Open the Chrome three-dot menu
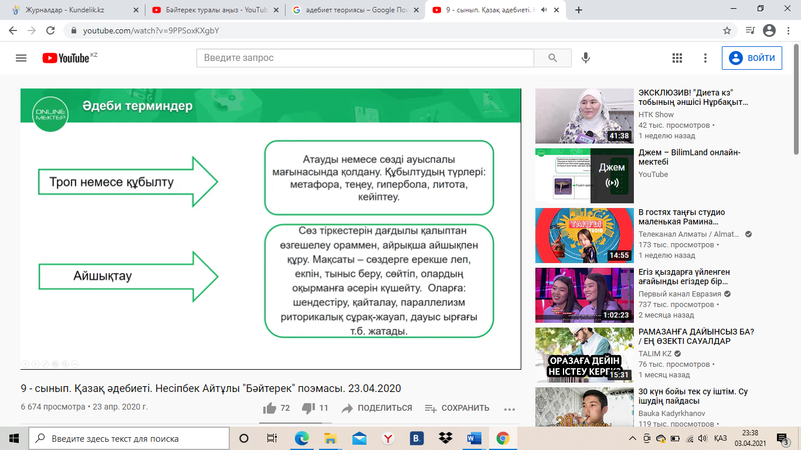Viewport: 801px width, 450px height. pyautogui.click(x=789, y=30)
